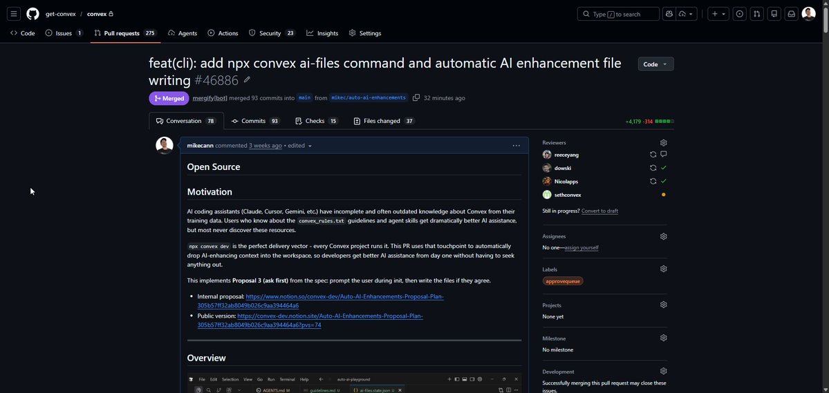Open the mikec/auto-ai-enhancements branch link
This screenshot has width=829, height=393.
point(369,97)
